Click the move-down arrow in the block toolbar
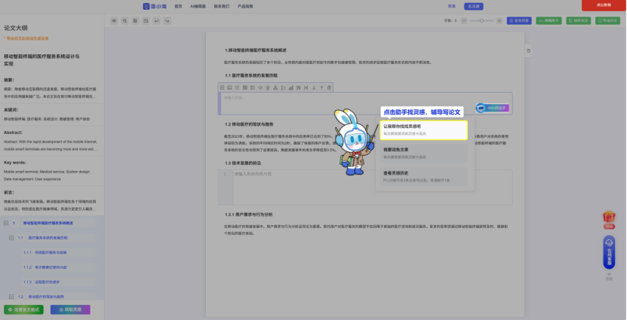Viewport: 627px width, 320px height. (x=314, y=87)
